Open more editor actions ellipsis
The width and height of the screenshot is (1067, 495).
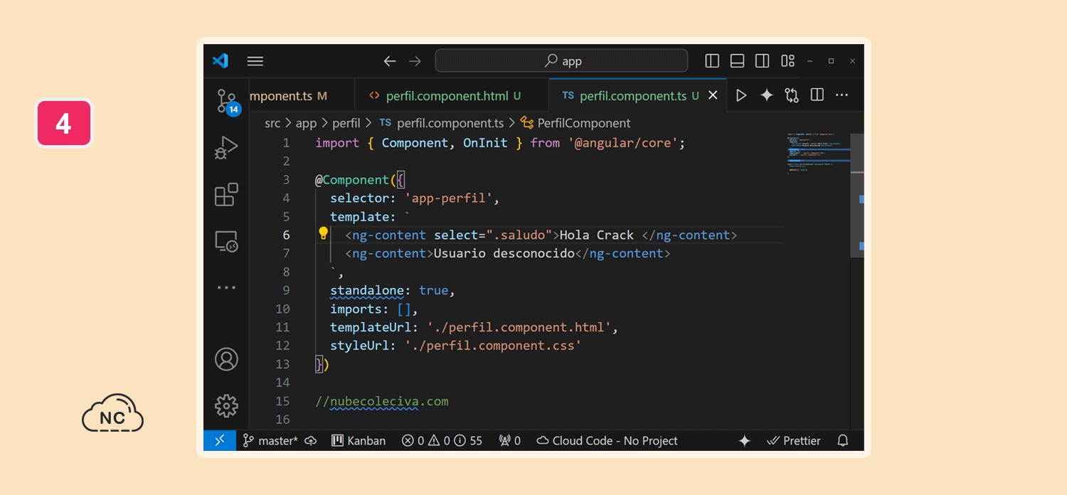(x=842, y=95)
